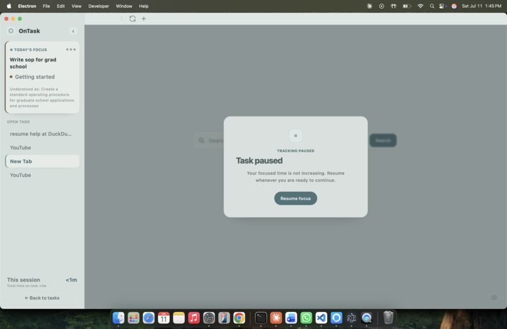Open System Settings from the Dock
Image resolution: width=507 pixels, height=329 pixels.
pyautogui.click(x=209, y=318)
